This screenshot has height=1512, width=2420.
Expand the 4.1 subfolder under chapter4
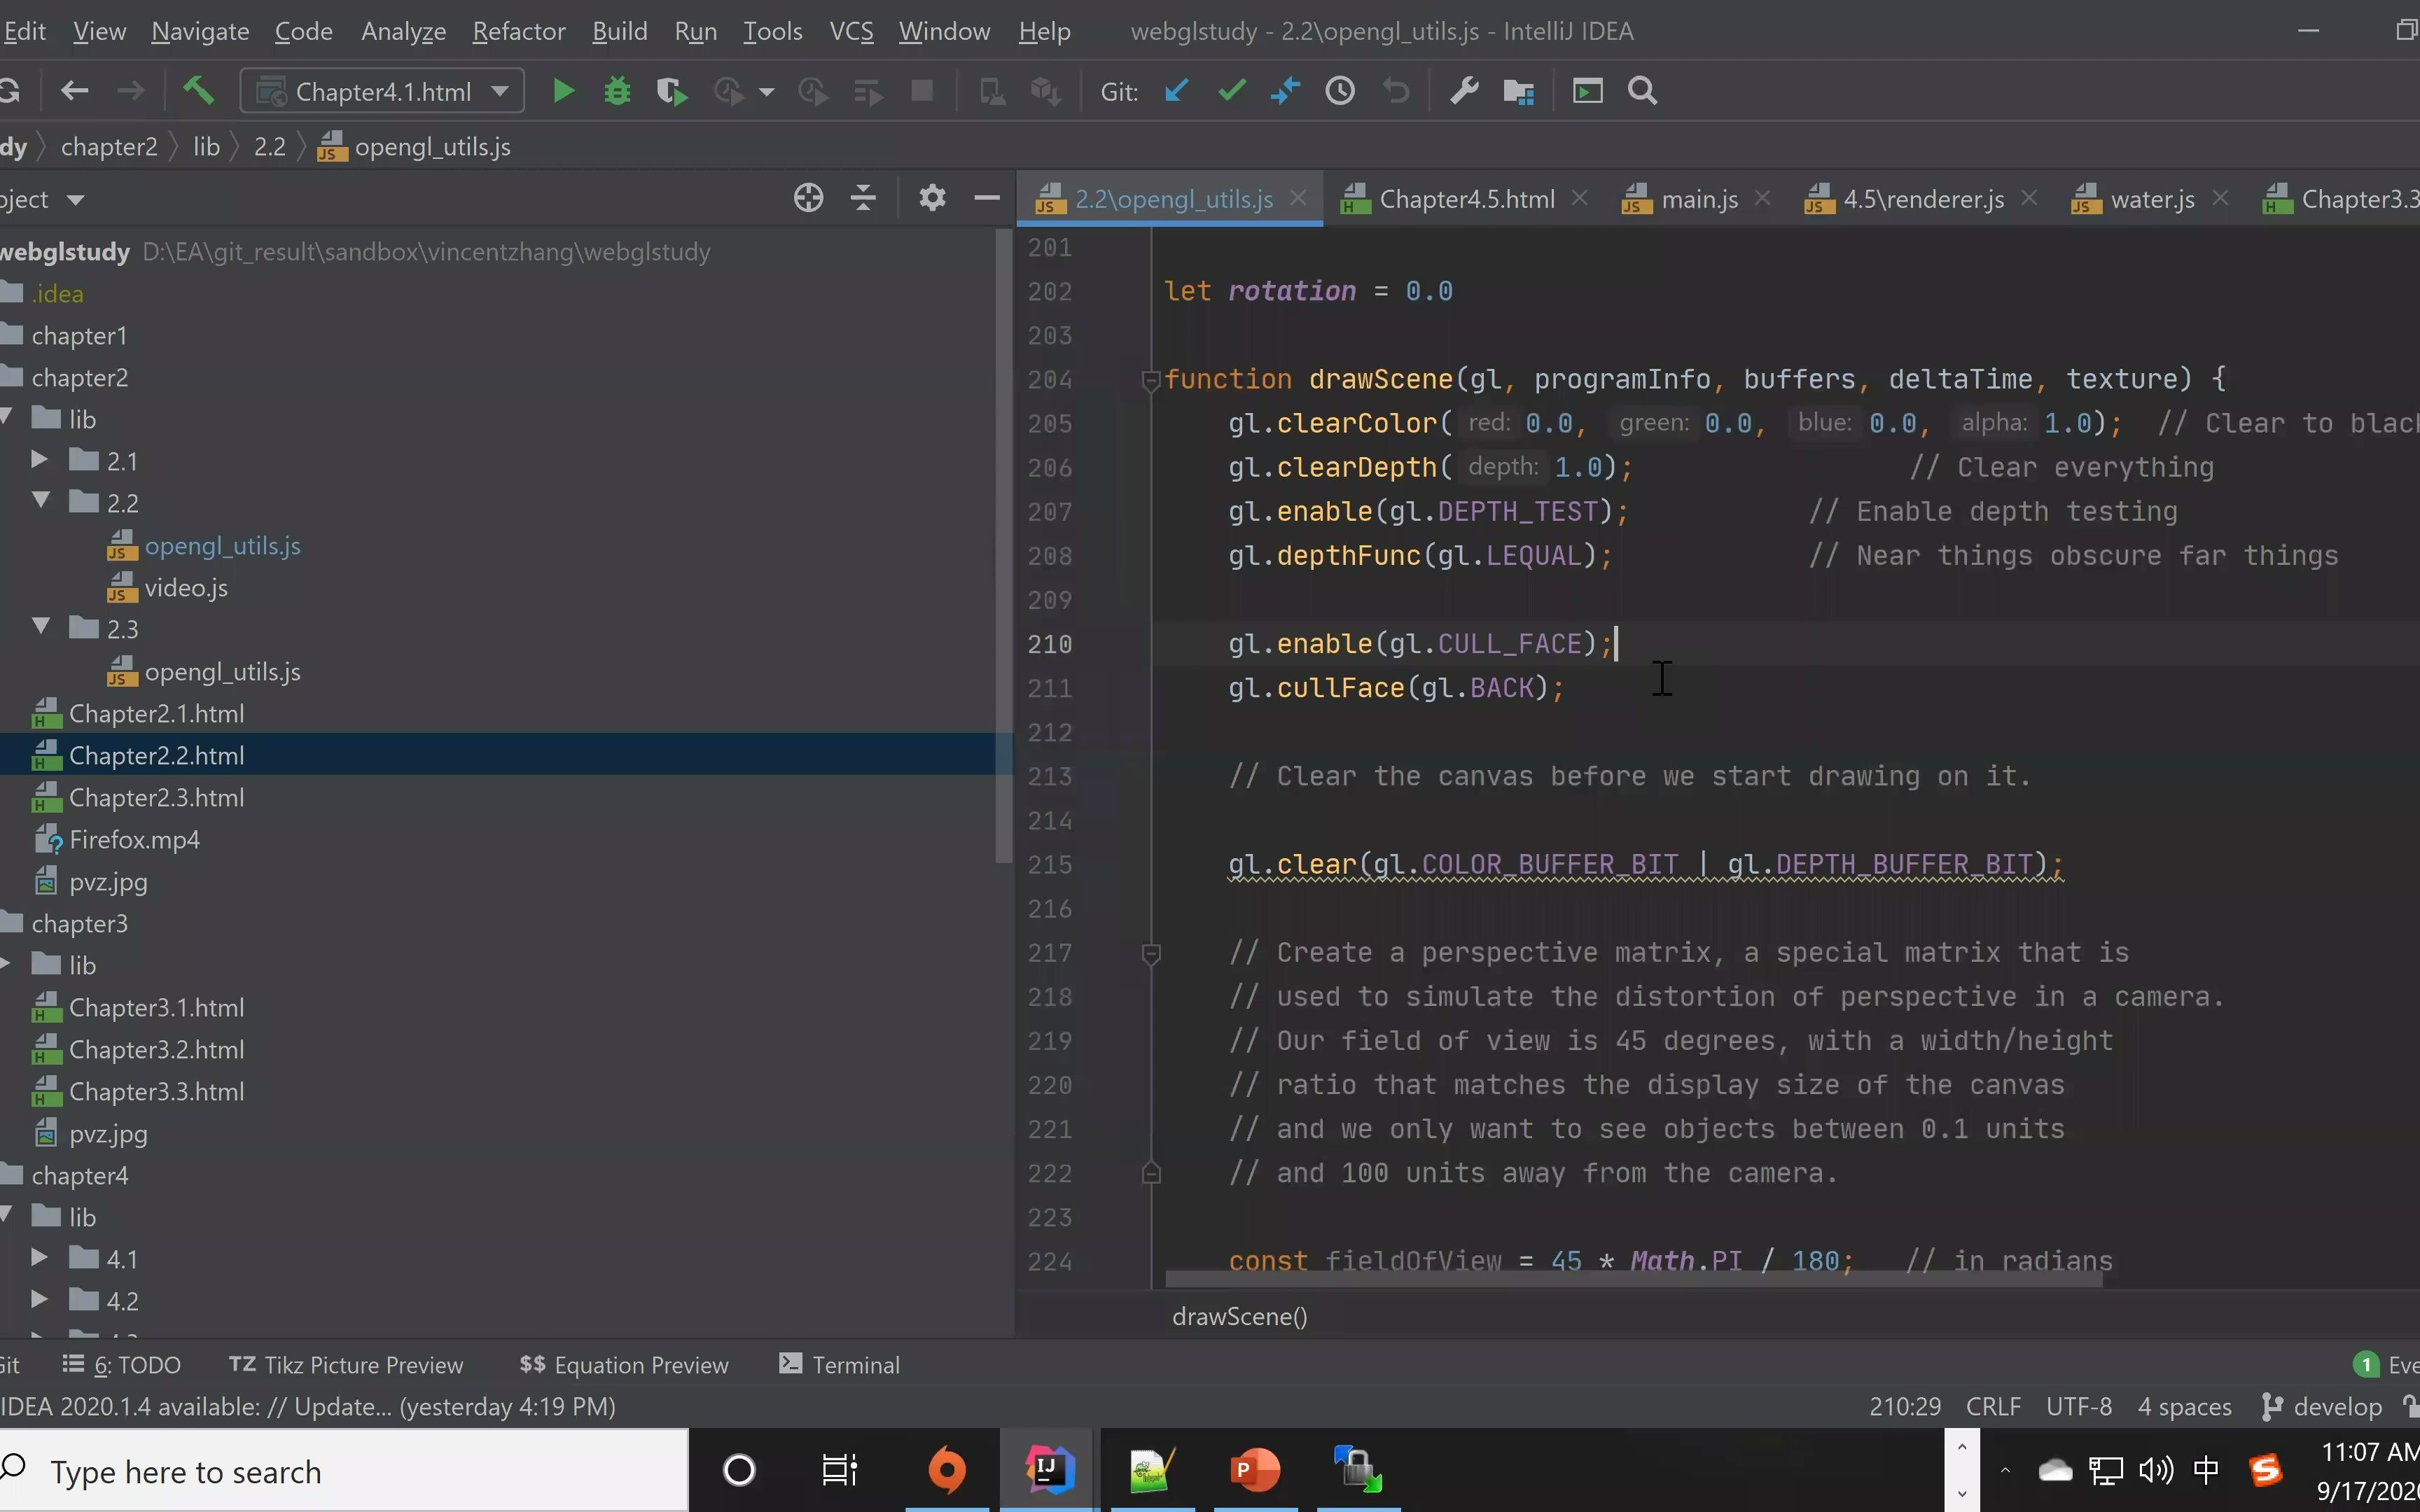[39, 1258]
